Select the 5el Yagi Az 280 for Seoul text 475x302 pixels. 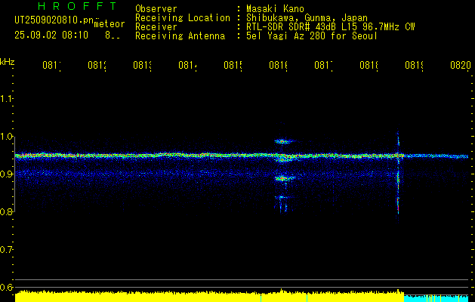pos(312,36)
